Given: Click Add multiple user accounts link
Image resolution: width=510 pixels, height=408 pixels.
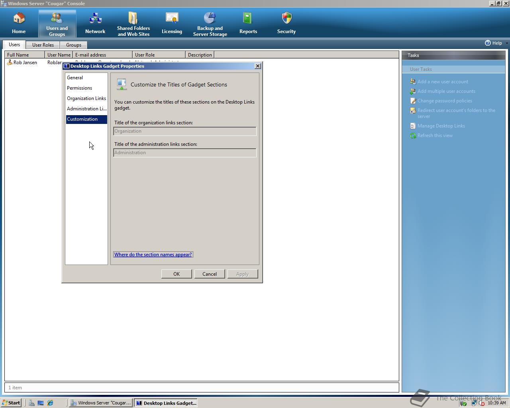Looking at the screenshot, I should [x=446, y=91].
